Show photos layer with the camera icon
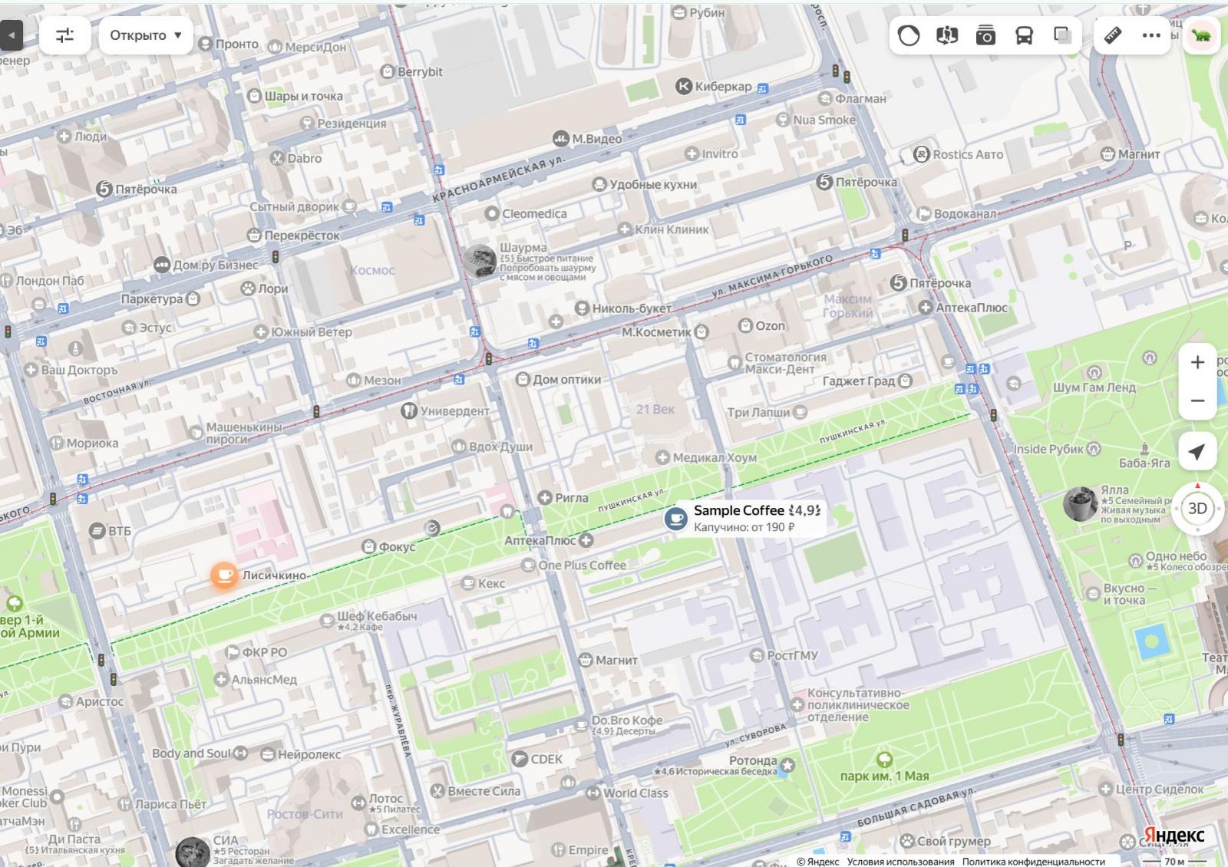This screenshot has width=1228, height=867. pyautogui.click(x=985, y=35)
